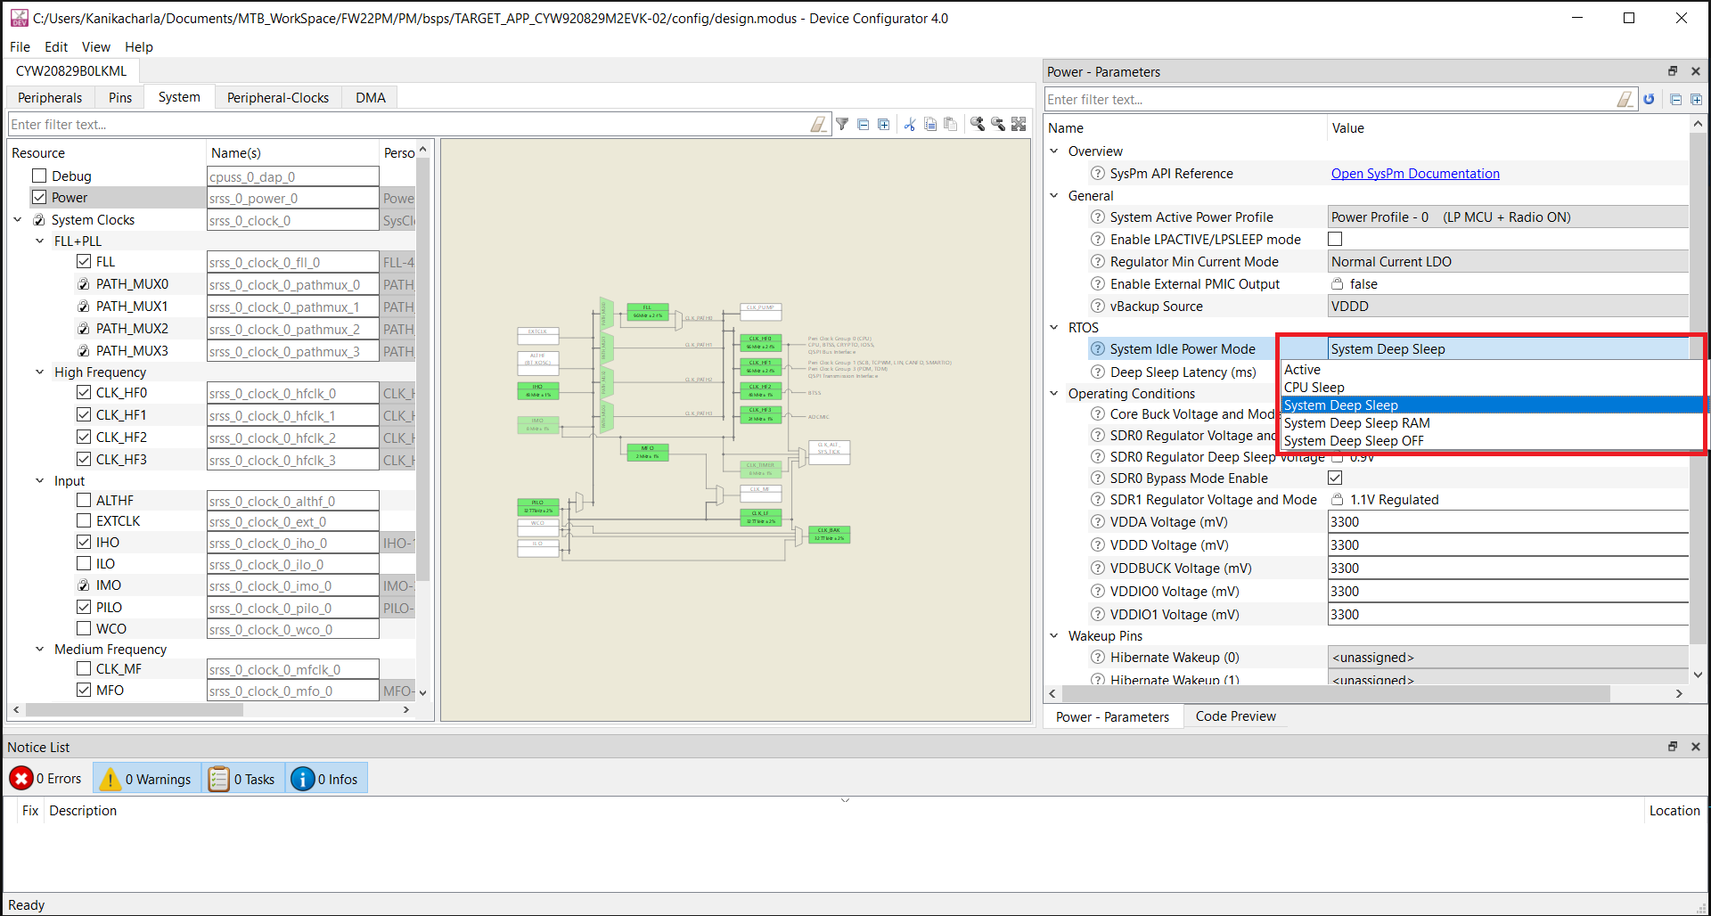Fit the clock diagram to window
Image resolution: width=1711 pixels, height=916 pixels.
tap(1019, 125)
